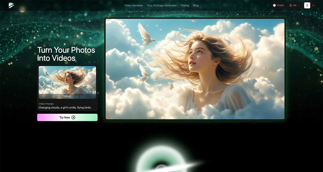This screenshot has width=323, height=172.
Task: Click the Try Now button
Action: tap(67, 117)
